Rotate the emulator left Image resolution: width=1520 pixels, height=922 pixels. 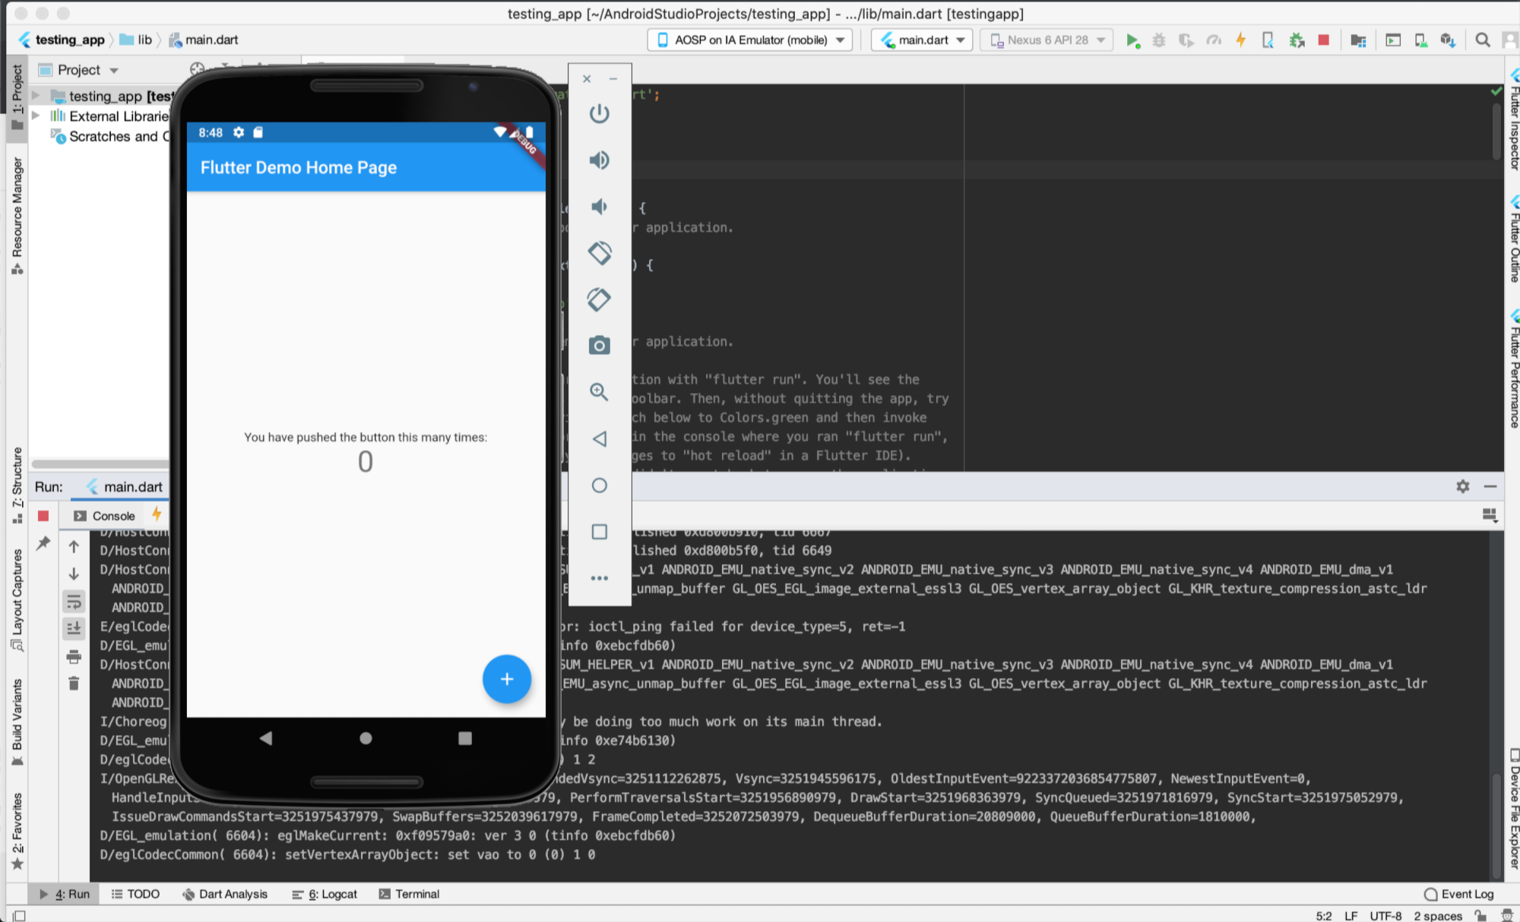pyautogui.click(x=599, y=253)
